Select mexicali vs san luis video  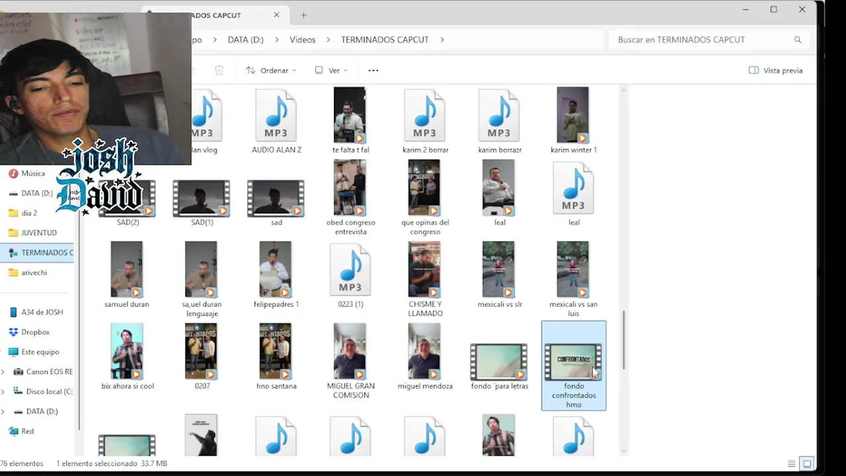(573, 280)
